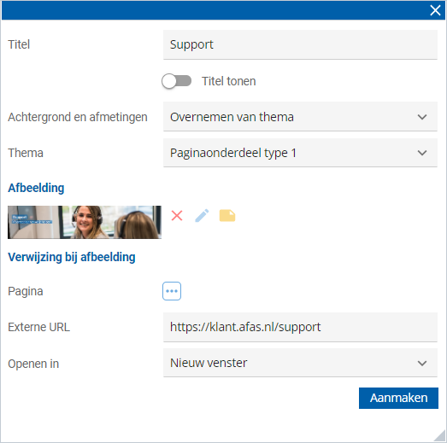Focus the Titel input field containing Support
This screenshot has width=447, height=443.
pyautogui.click(x=300, y=44)
